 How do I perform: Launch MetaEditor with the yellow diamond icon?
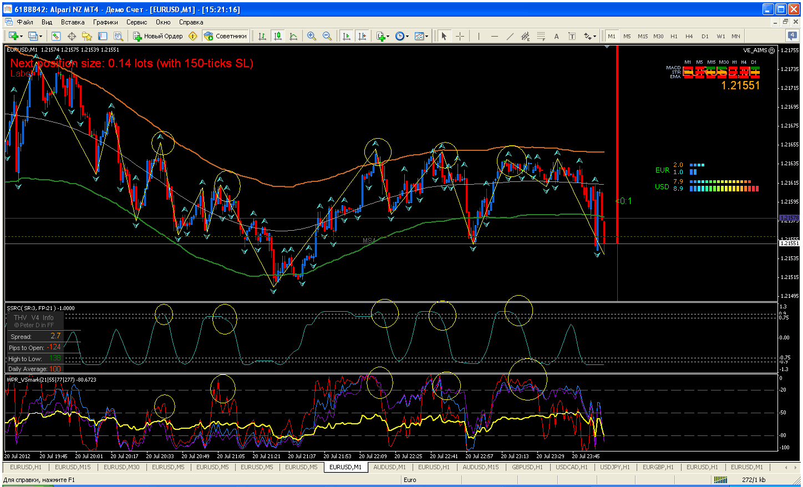click(x=193, y=36)
